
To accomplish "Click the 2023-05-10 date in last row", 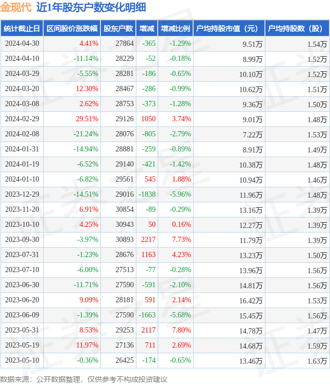I will [x=21, y=361].
